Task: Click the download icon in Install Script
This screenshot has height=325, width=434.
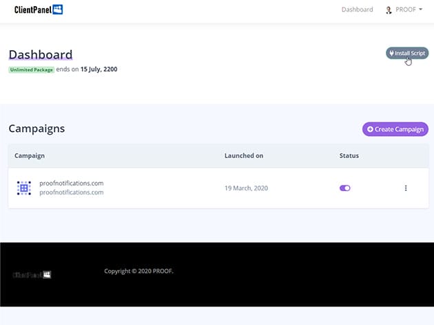Action: coord(391,53)
